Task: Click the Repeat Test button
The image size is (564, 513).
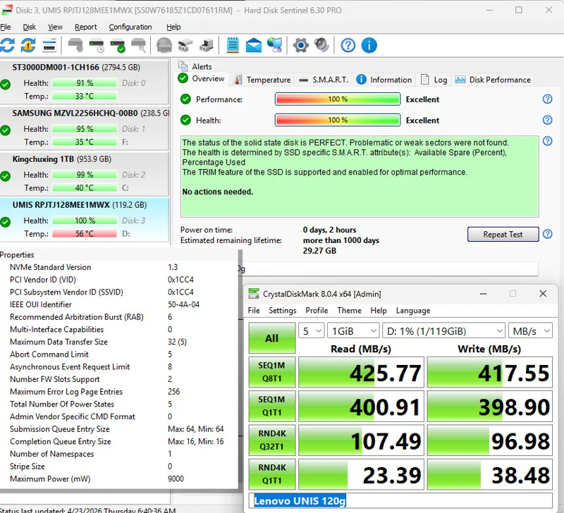Action: [503, 235]
